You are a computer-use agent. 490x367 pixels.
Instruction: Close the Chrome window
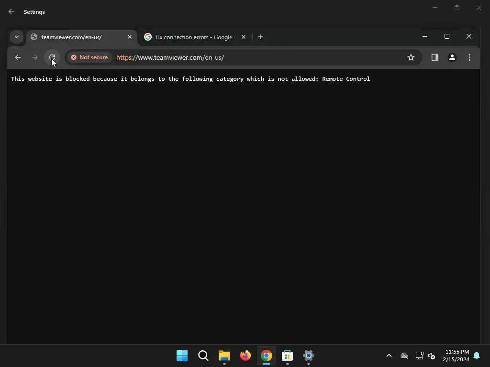click(469, 36)
